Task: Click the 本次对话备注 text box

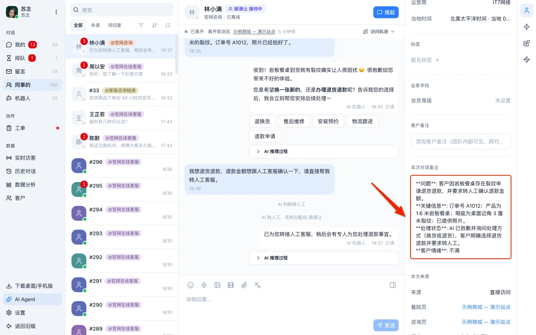Action: (461, 217)
